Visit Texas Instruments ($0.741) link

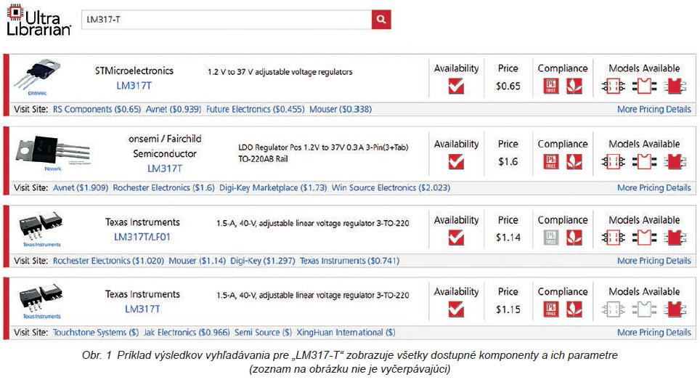click(349, 260)
